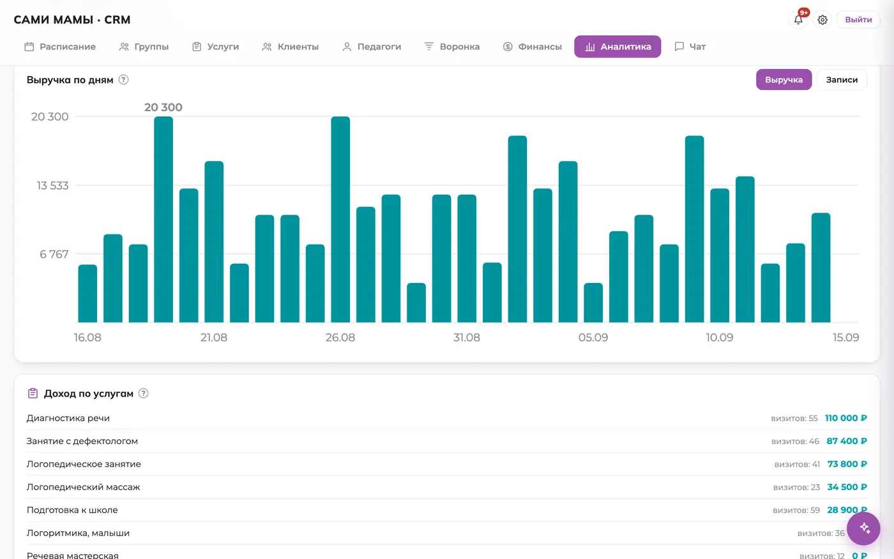Screen dimensions: 894x559
Task: Click the tallest bar labeled 20 300
Action: (x=163, y=219)
